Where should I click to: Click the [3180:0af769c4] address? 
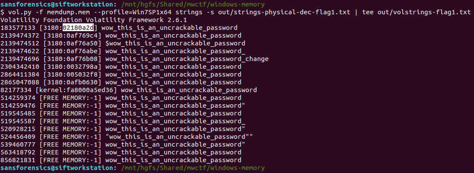[x=70, y=35]
